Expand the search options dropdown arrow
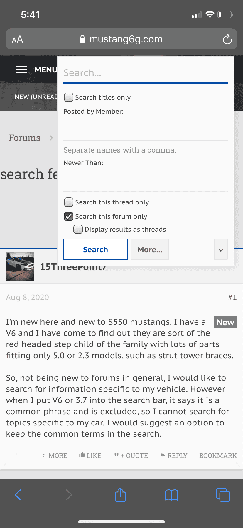The width and height of the screenshot is (243, 528). point(221,249)
